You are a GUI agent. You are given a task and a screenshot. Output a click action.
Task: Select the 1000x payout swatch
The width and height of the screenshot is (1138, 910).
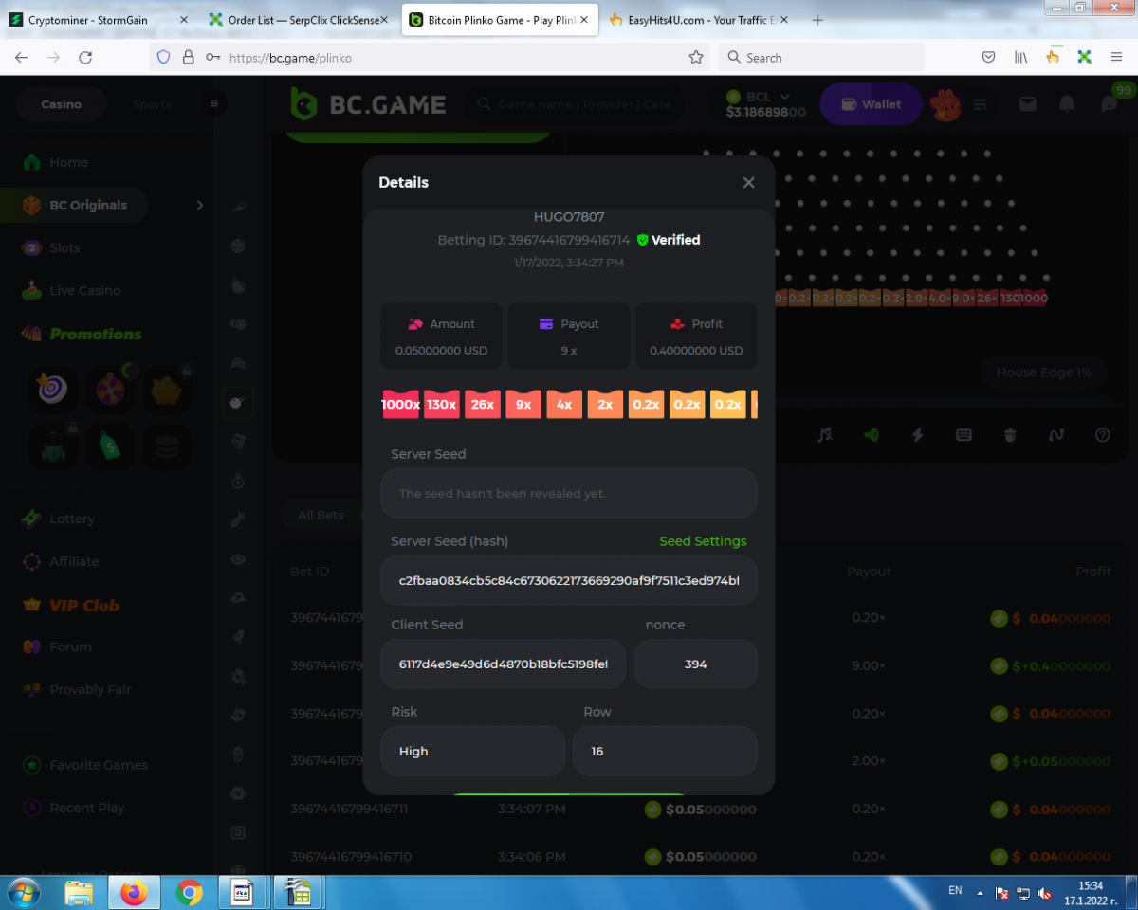tap(400, 405)
